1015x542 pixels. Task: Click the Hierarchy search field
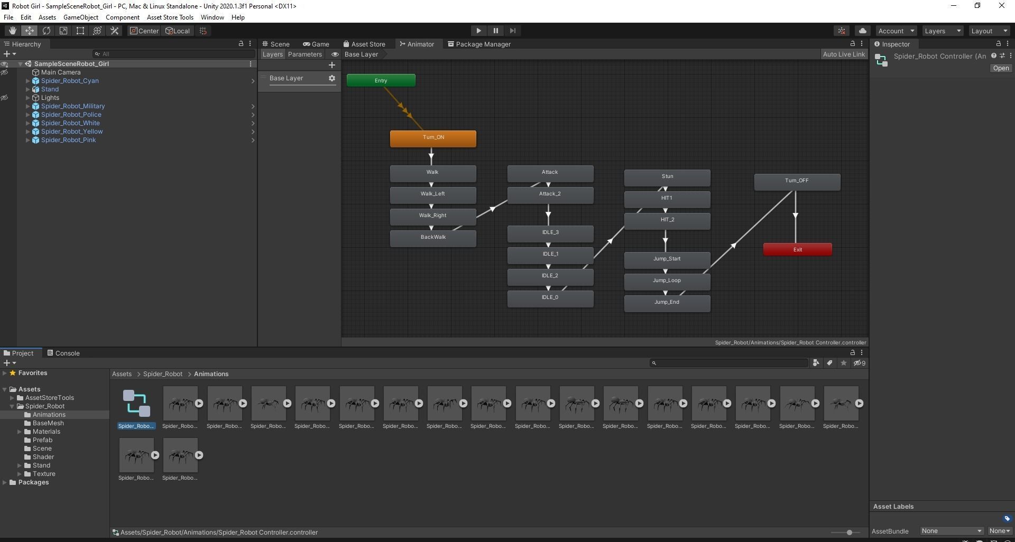174,54
